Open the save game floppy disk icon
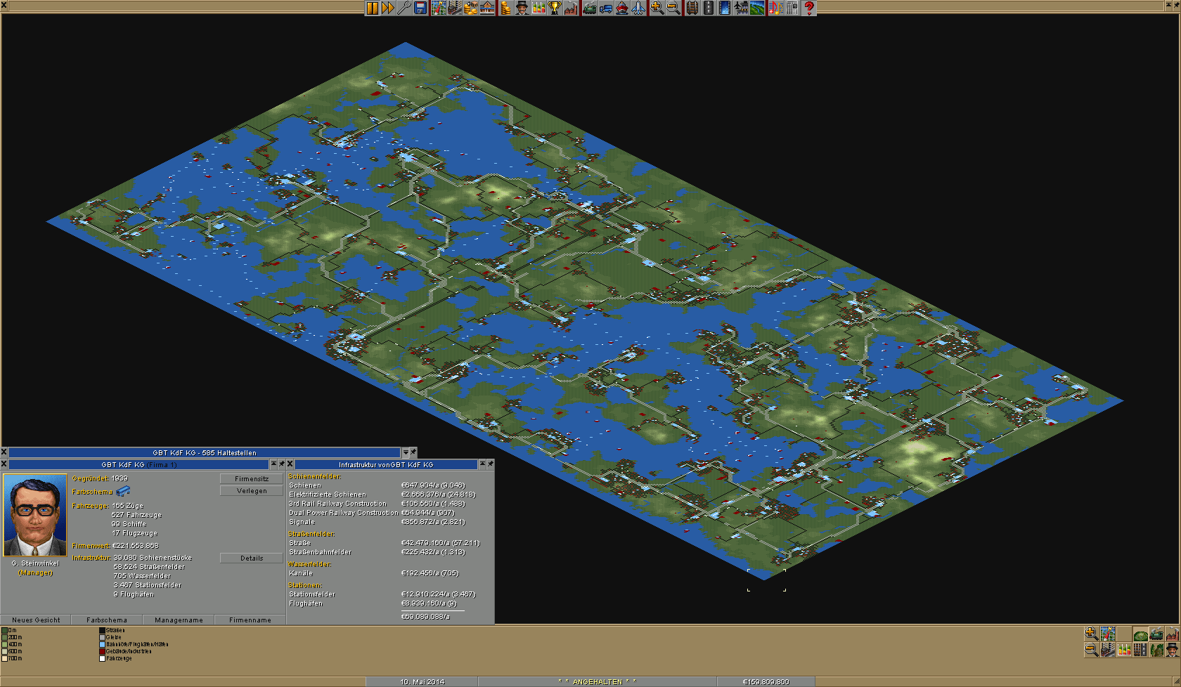This screenshot has height=687, width=1181. 420,8
